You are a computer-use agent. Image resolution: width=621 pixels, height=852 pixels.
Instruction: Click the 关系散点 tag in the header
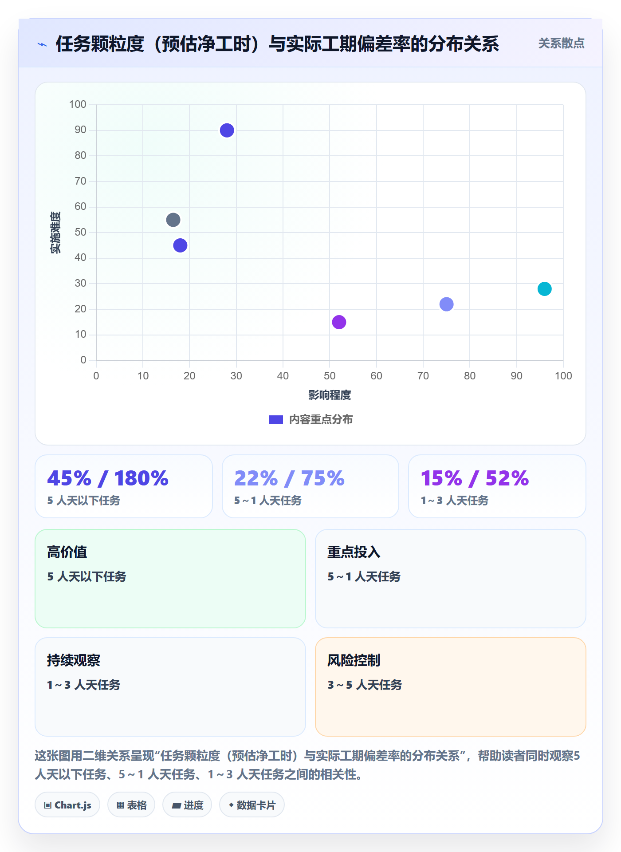(x=561, y=43)
